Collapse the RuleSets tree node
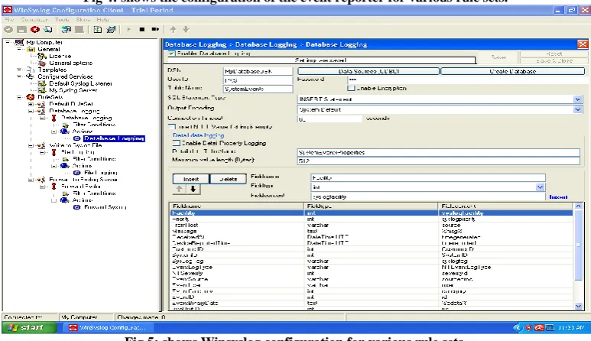The image size is (591, 341). tap(19, 97)
